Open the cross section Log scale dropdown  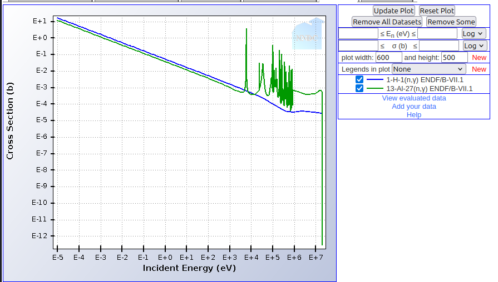click(x=475, y=46)
